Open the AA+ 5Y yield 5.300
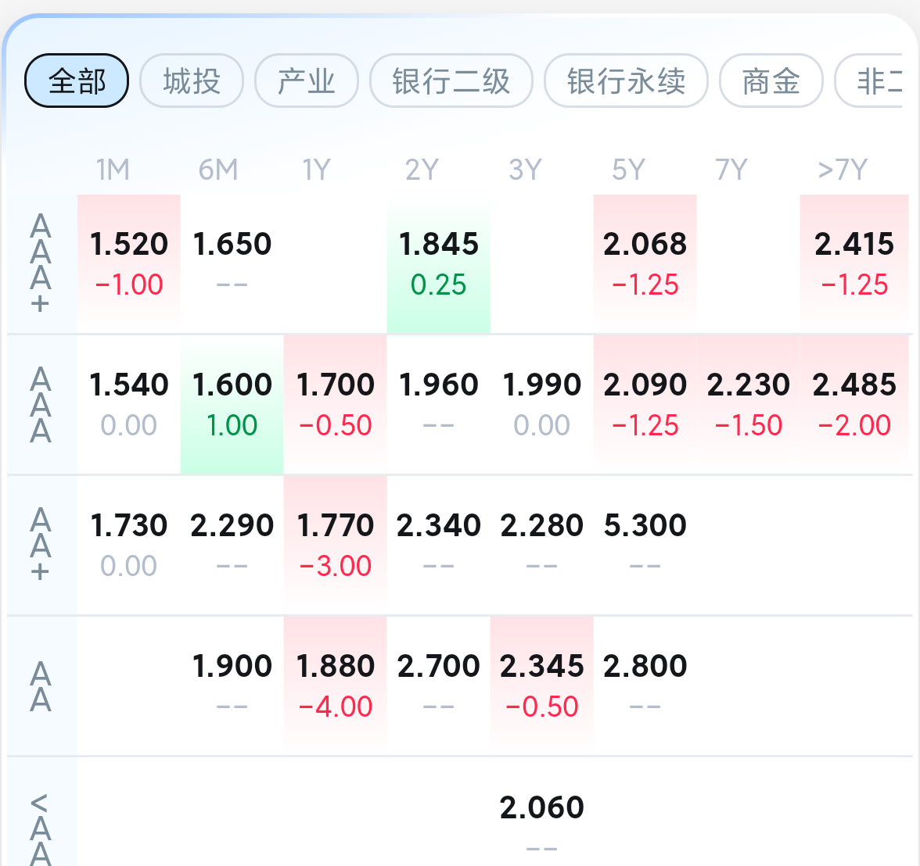Image resolution: width=920 pixels, height=866 pixels. [645, 544]
